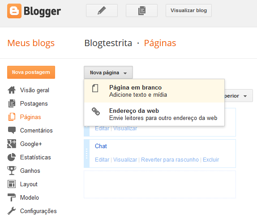
Task: Click the orange Páginas sidebar icon
Action: (12, 117)
